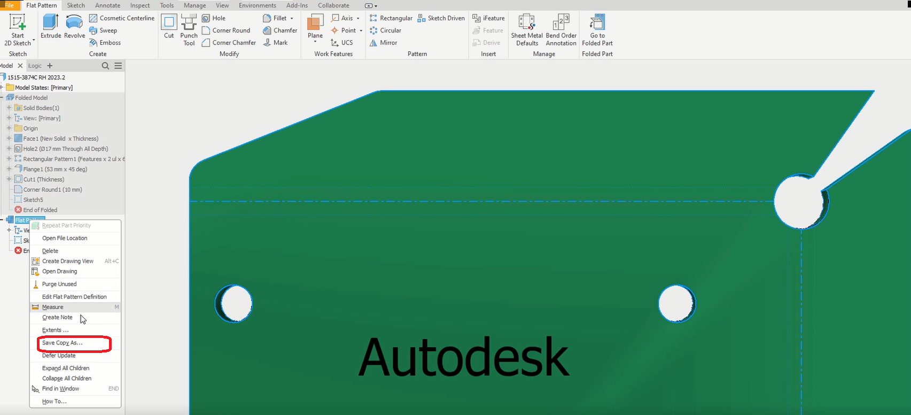Screen dimensions: 911x415
Task: Pick the Emboss tool
Action: [105, 43]
